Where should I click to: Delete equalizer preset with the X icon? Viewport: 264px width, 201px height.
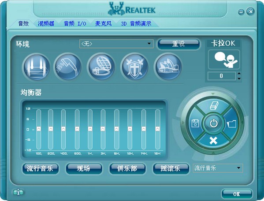[x=213, y=141]
